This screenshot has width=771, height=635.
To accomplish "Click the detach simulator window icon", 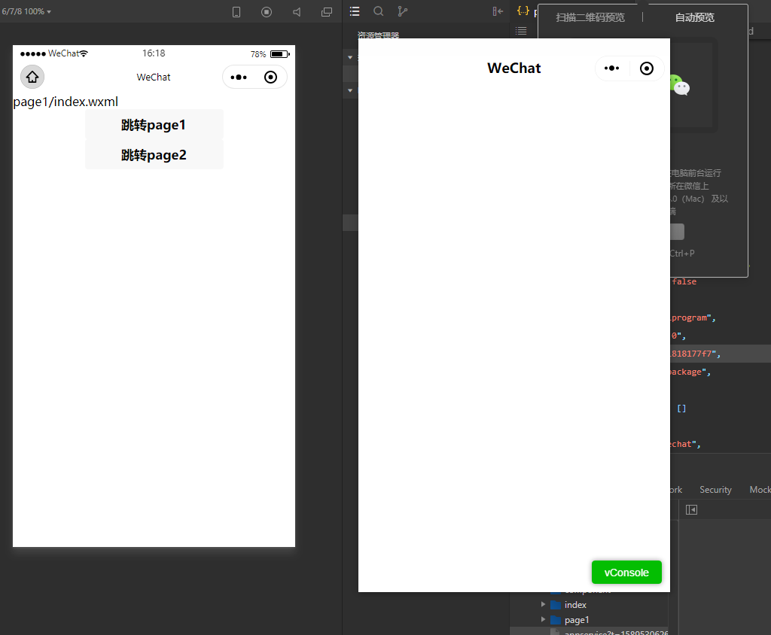I will click(x=327, y=12).
